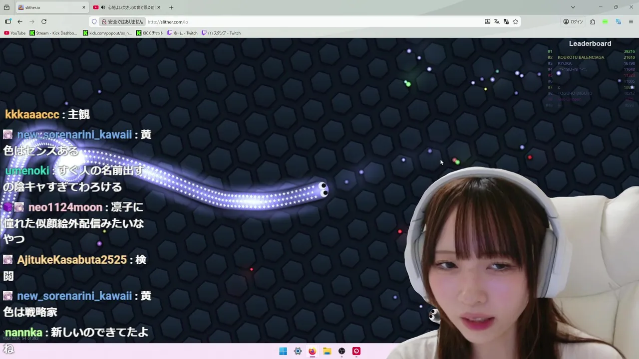Open the YouTube bookmark
639x359 pixels.
click(14, 33)
